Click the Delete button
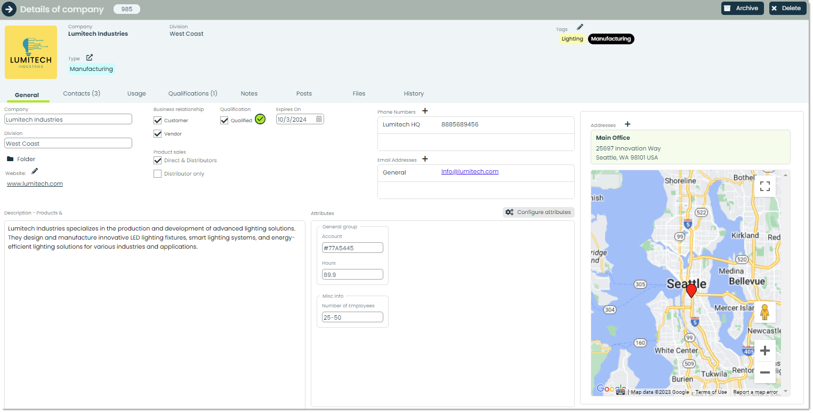The height and width of the screenshot is (413, 813). pyautogui.click(x=787, y=8)
